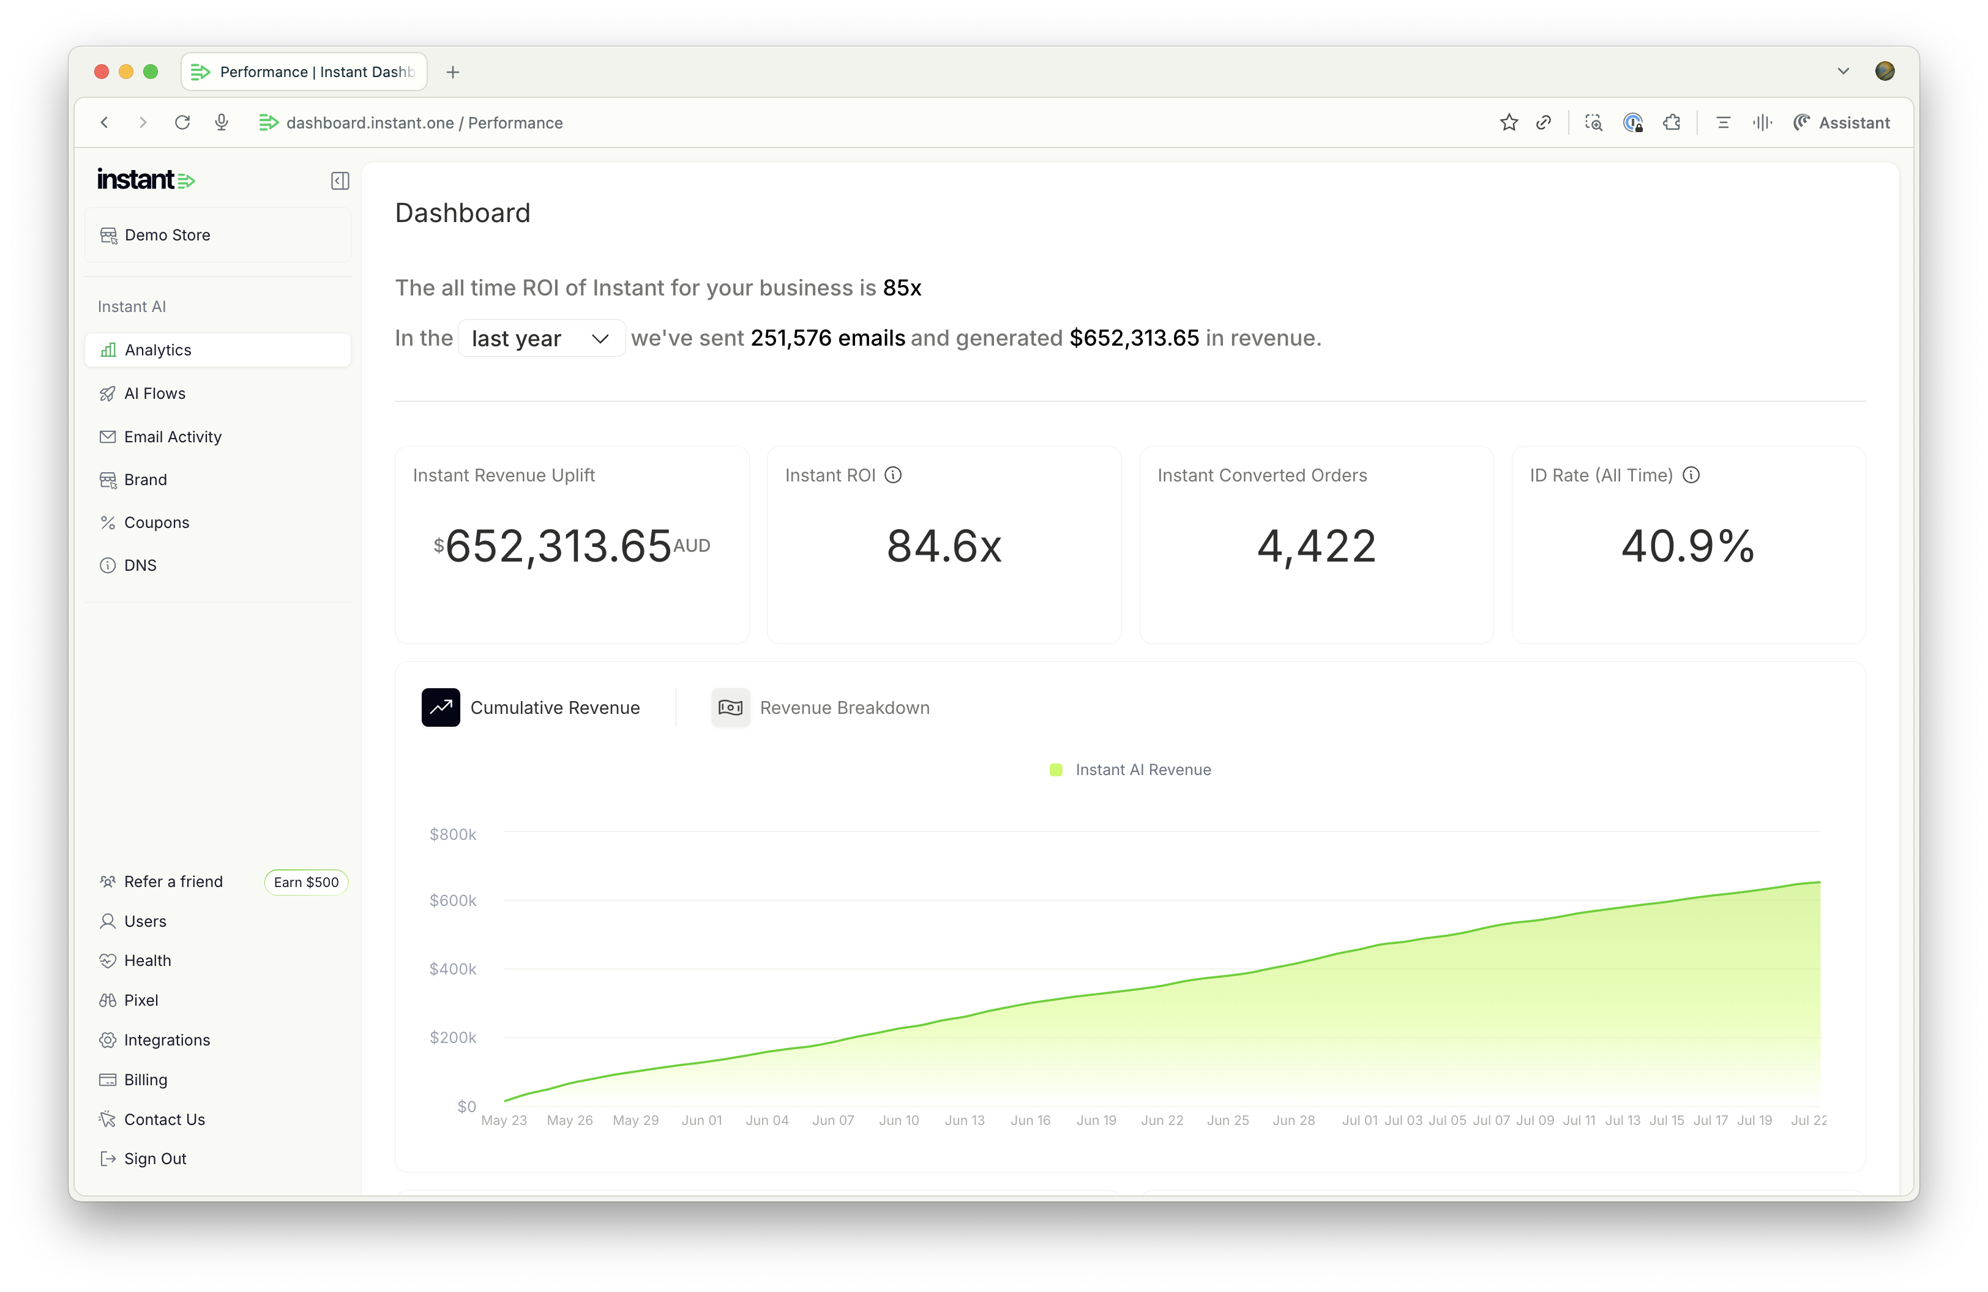
Task: Click the Instant Revenue Uplift value
Action: coord(571,546)
